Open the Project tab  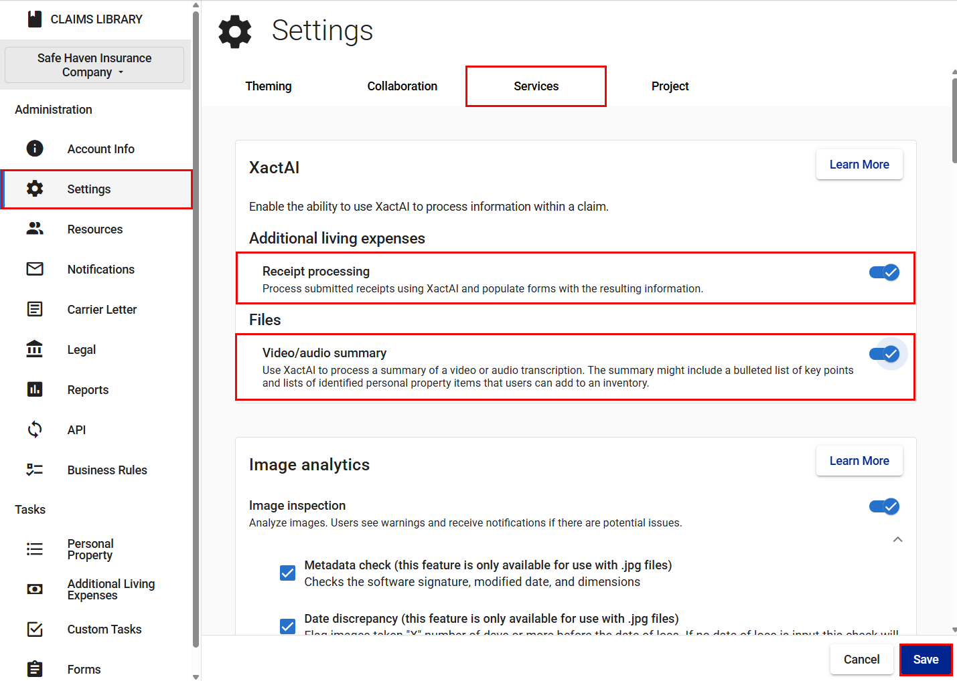pos(670,86)
